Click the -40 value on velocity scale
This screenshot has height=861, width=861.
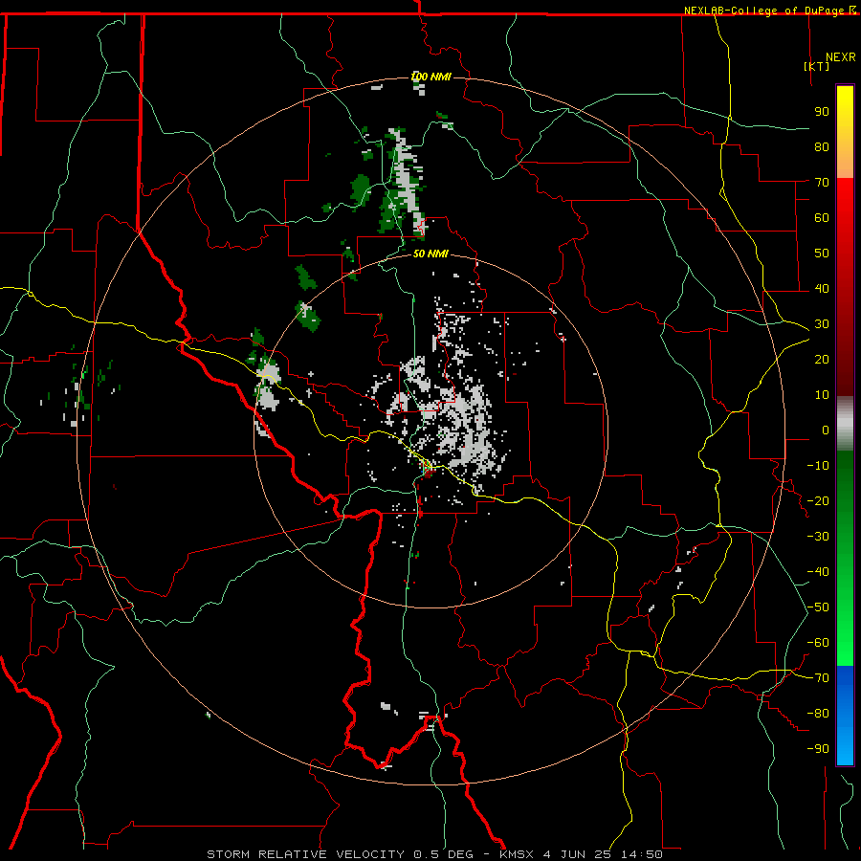818,572
